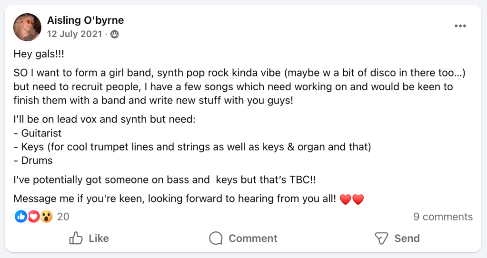487x258 pixels.
Task: Open Aisling O'byrne's profile picture
Action: [x=27, y=27]
